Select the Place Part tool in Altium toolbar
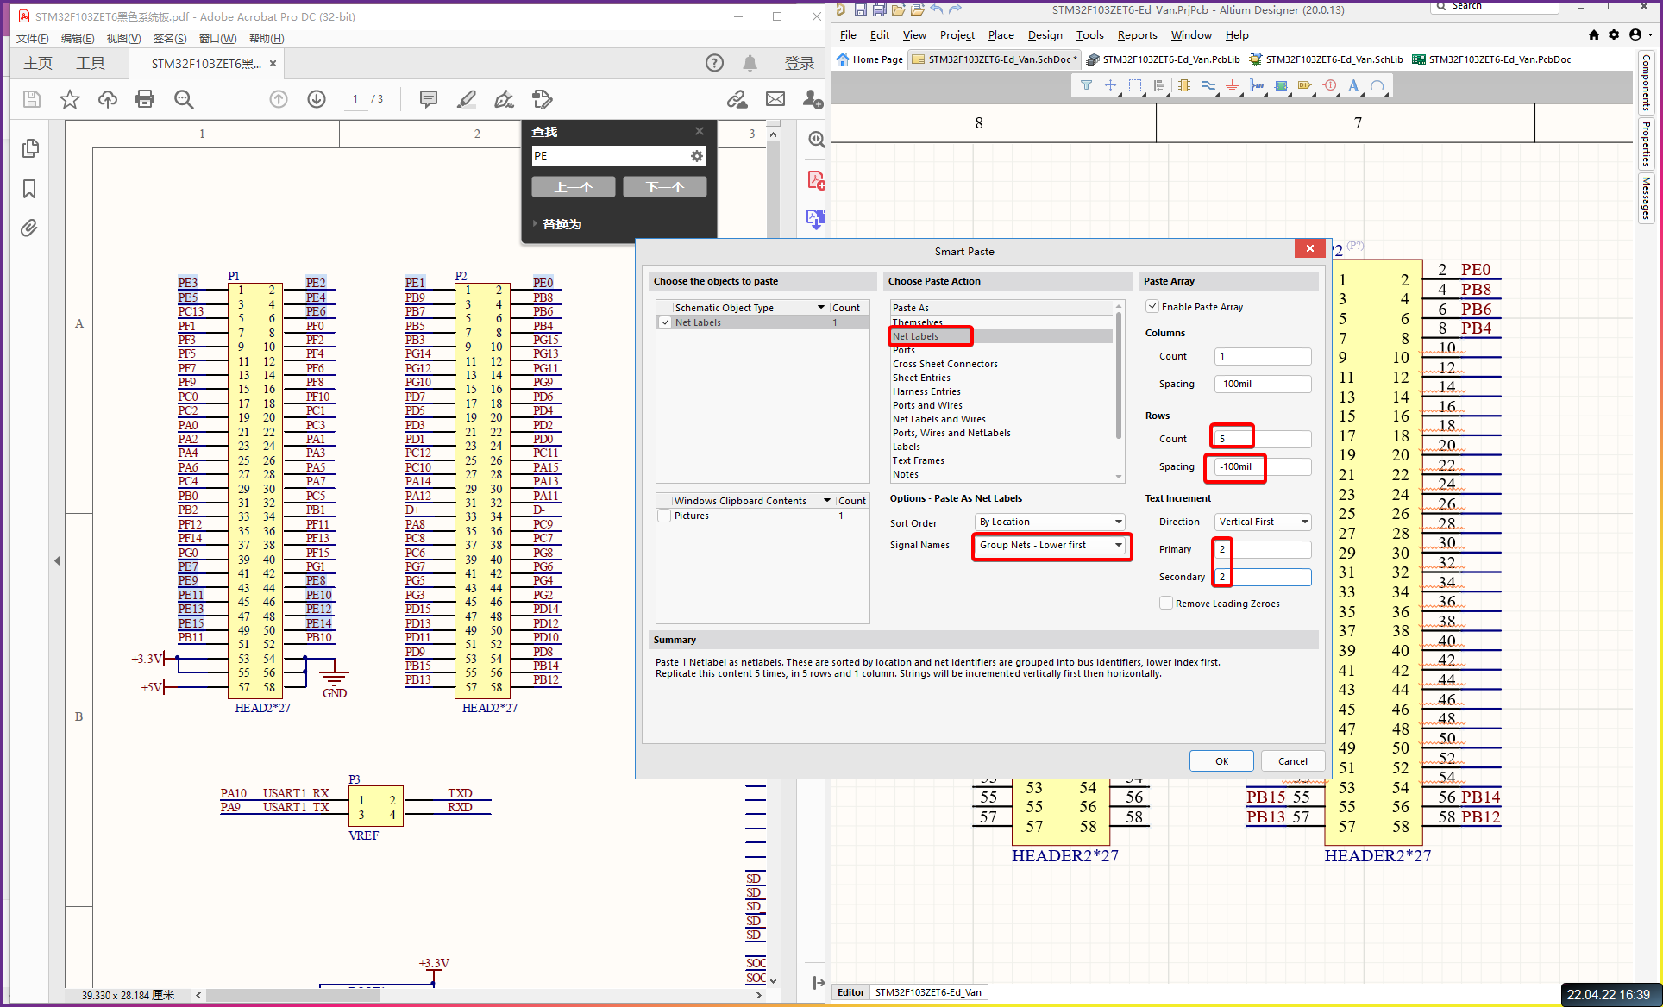The width and height of the screenshot is (1663, 1007). coord(1184,85)
